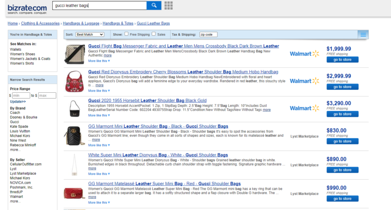Open the red Dionysus hobo thumbnail
This screenshot has height=210, width=391.
click(x=75, y=82)
